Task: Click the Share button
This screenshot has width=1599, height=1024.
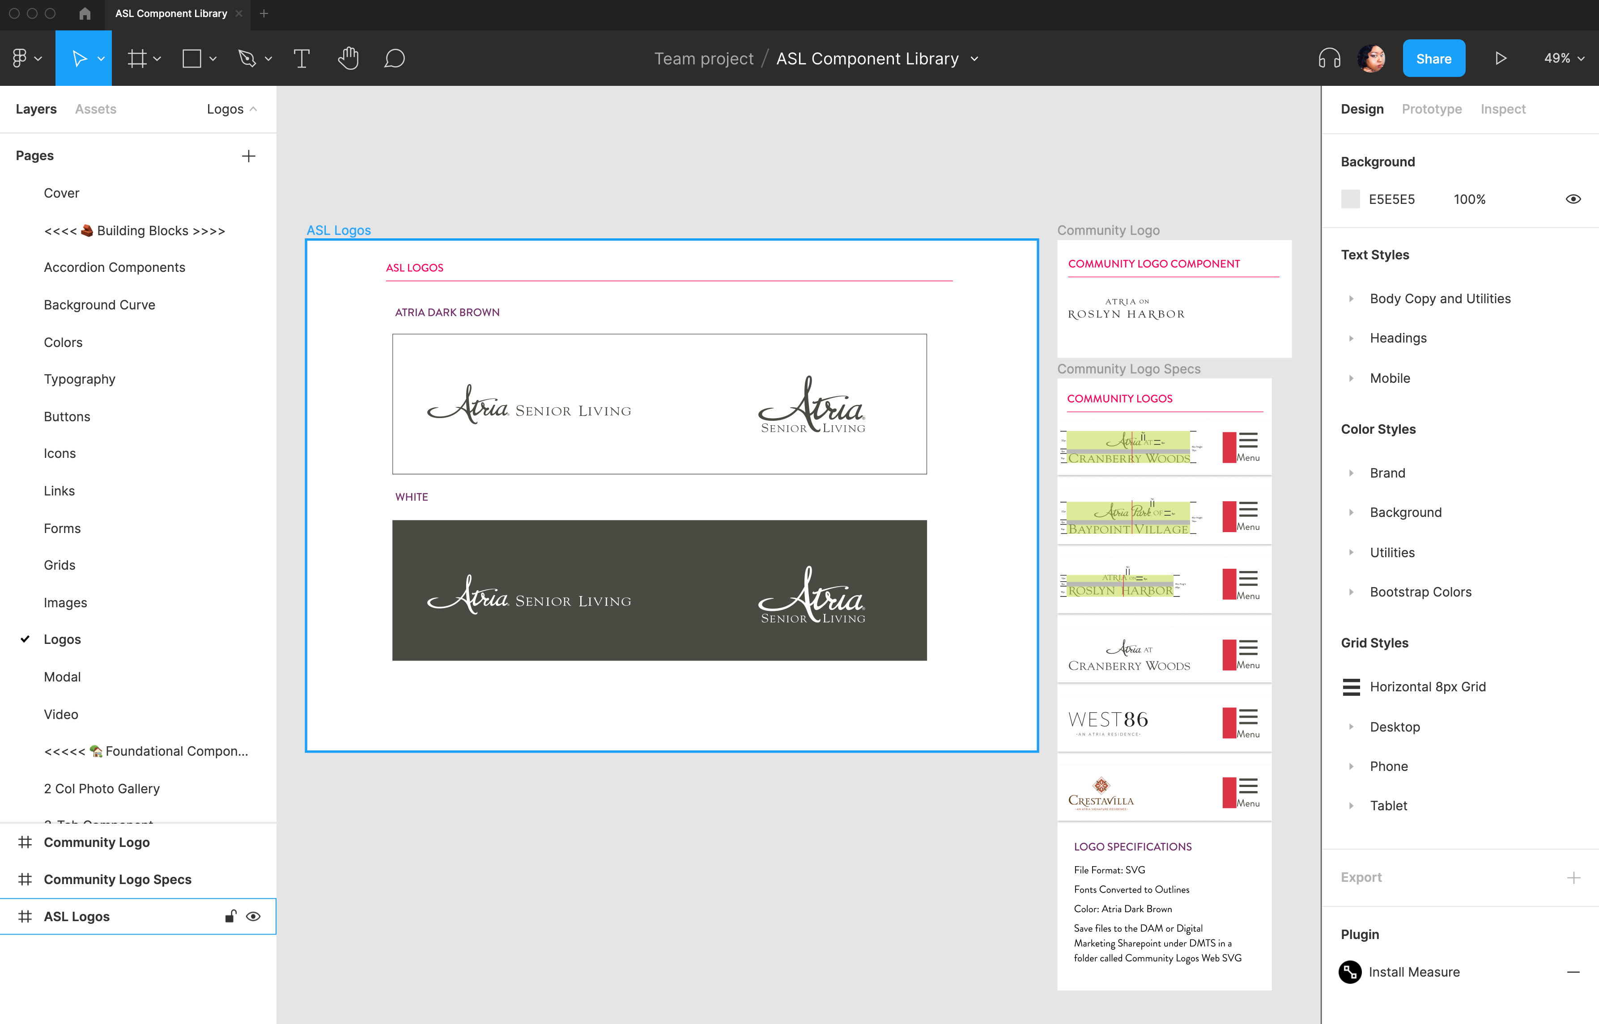Action: tap(1433, 59)
